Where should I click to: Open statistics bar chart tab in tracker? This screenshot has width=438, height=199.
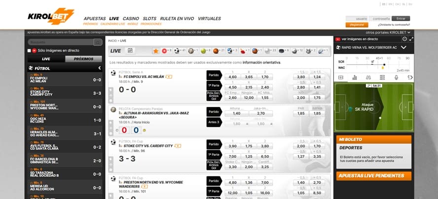355,77
